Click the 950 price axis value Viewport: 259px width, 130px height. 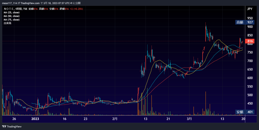(250, 18)
